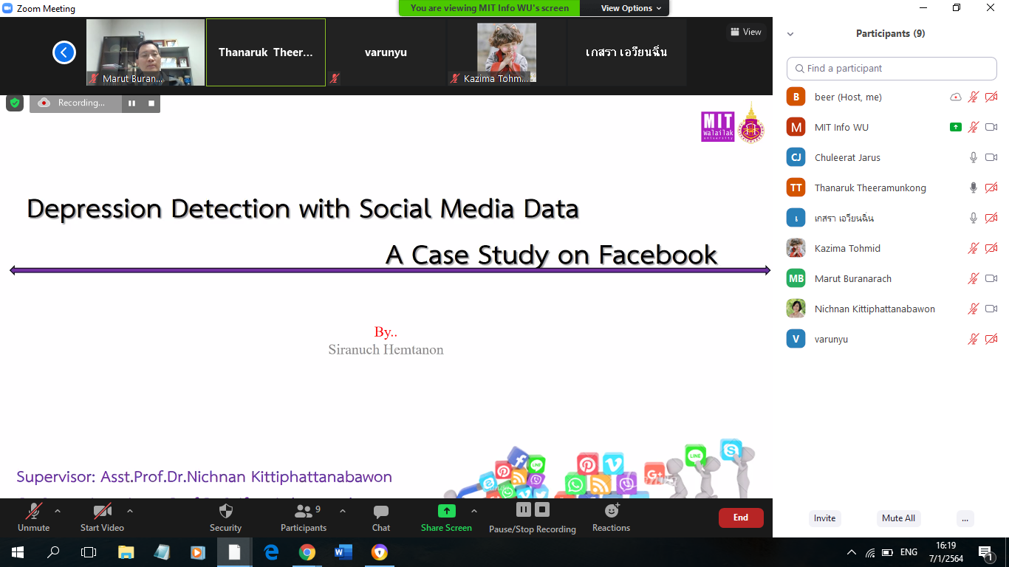The height and width of the screenshot is (567, 1009).
Task: Open the View layout menu
Action: tap(745, 32)
